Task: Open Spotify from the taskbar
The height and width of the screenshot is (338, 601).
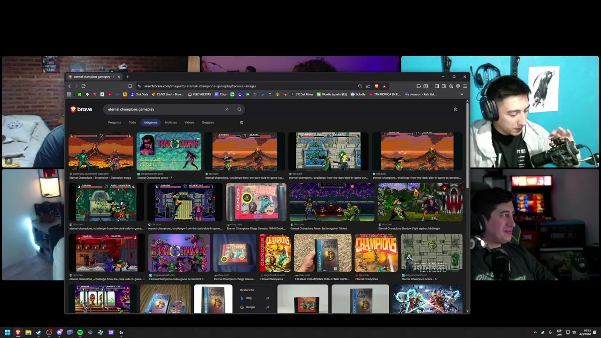Action: (80, 332)
